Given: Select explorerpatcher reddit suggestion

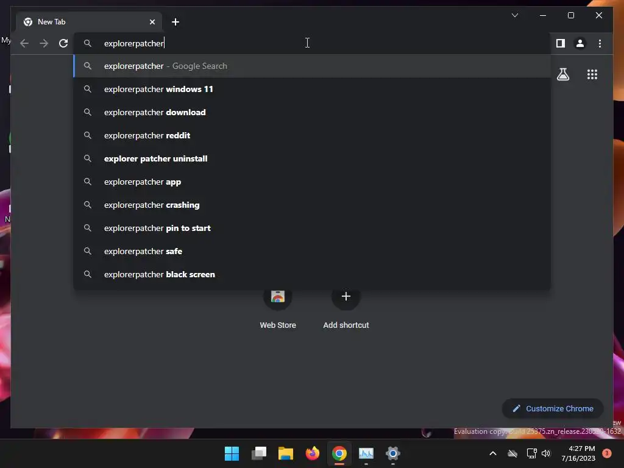Looking at the screenshot, I should pos(312,135).
